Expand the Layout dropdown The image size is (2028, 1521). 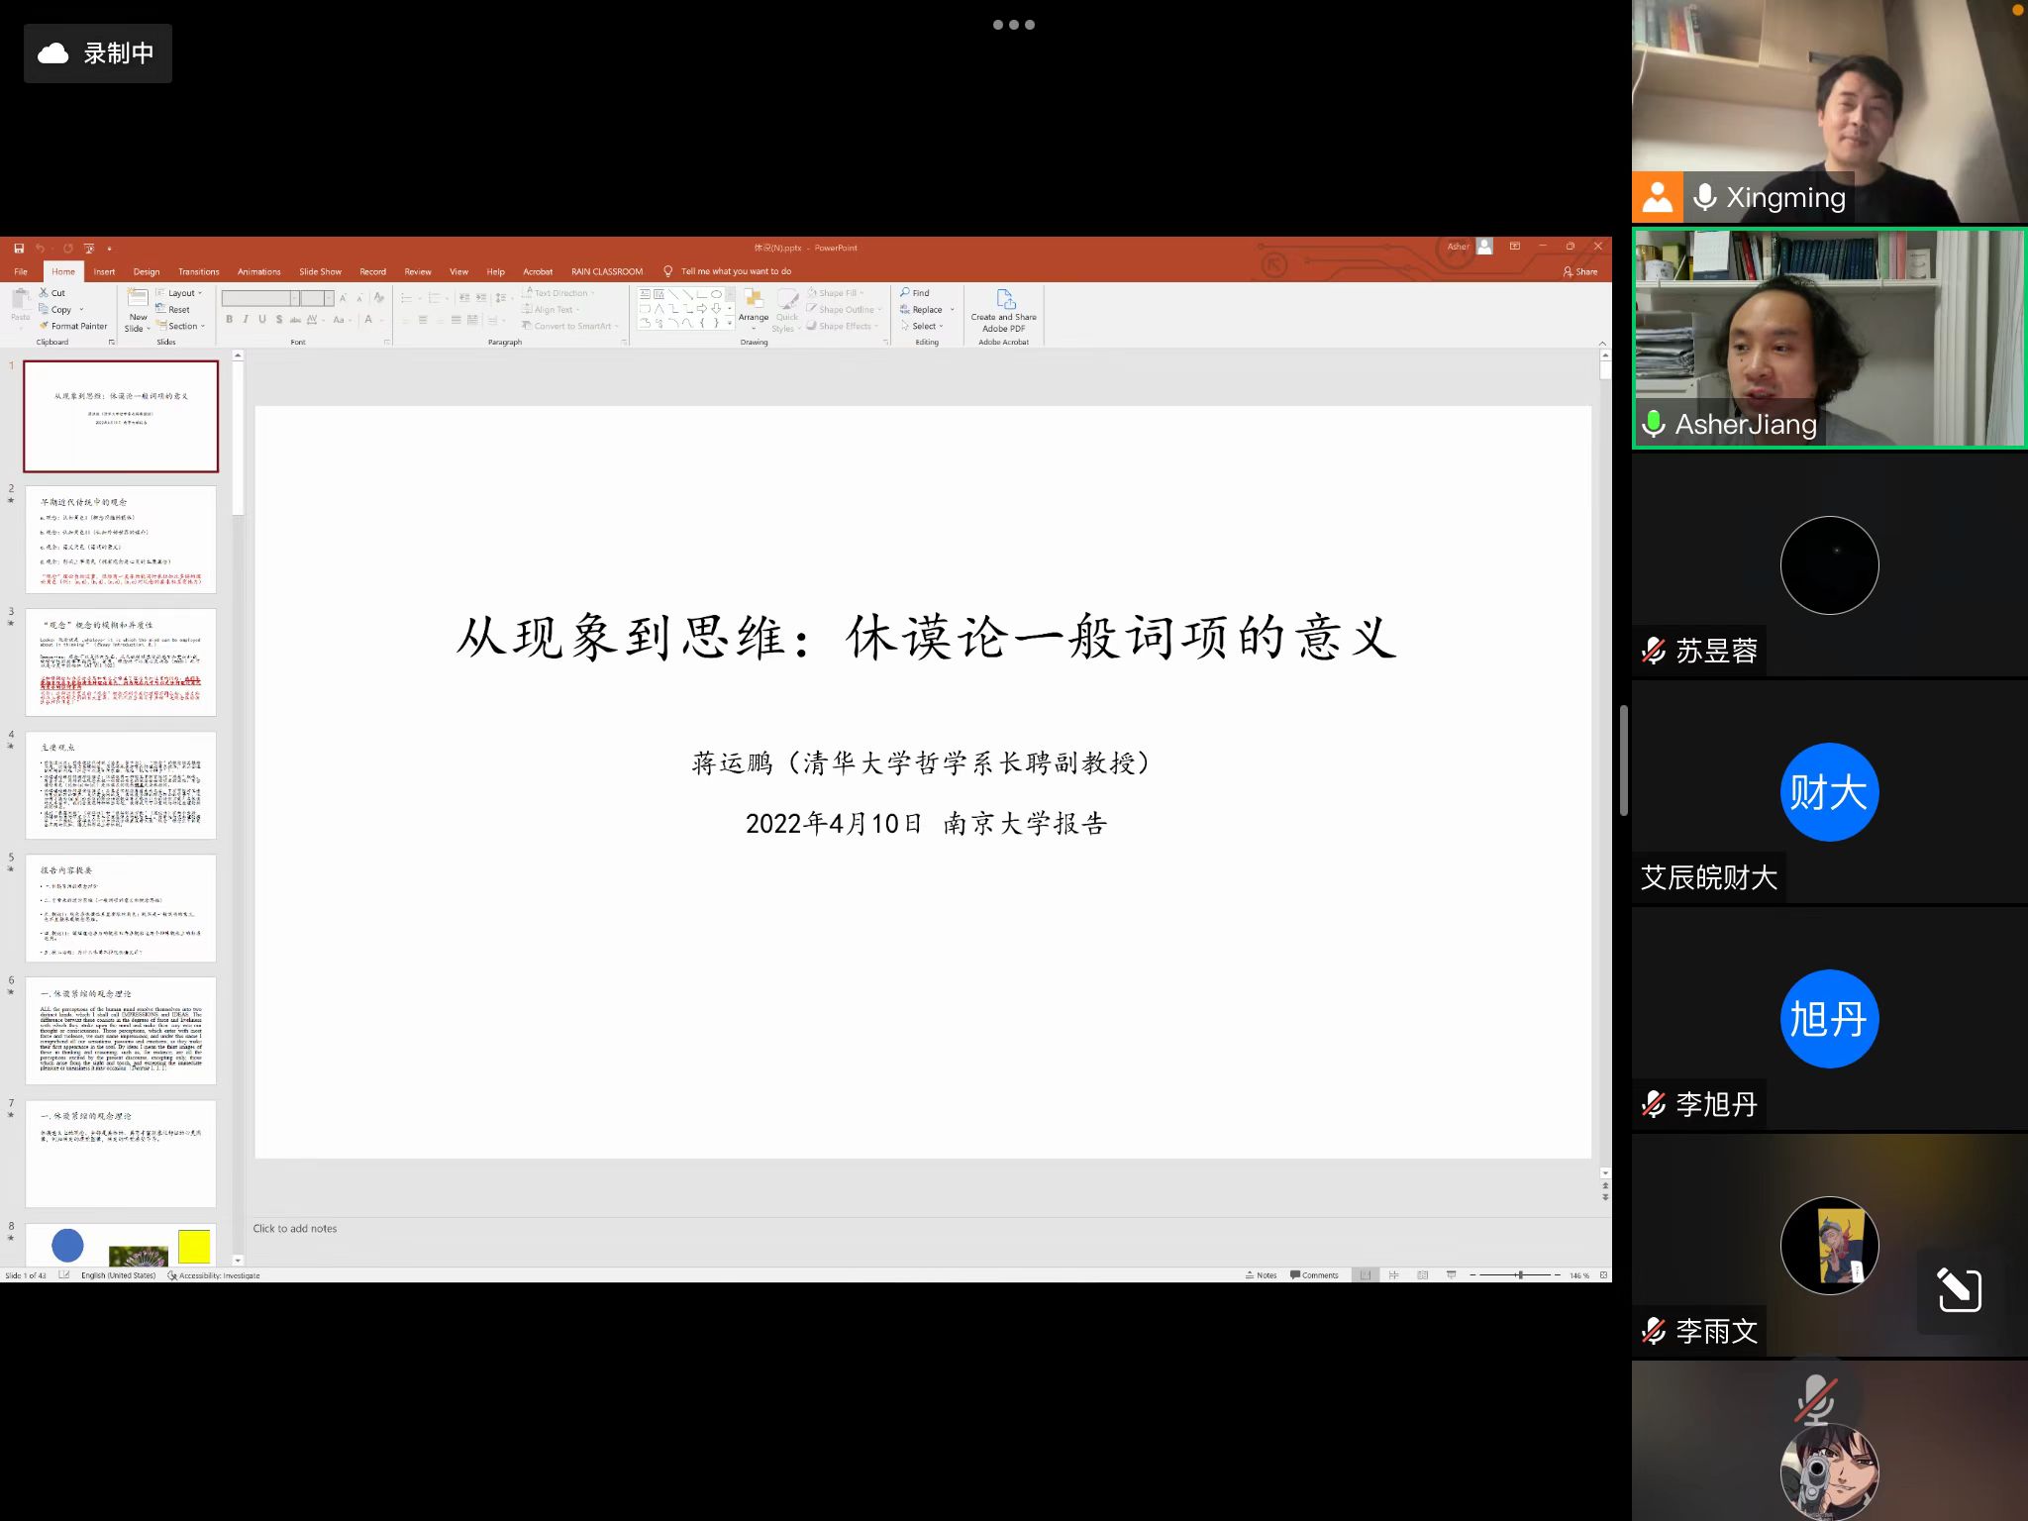180,293
